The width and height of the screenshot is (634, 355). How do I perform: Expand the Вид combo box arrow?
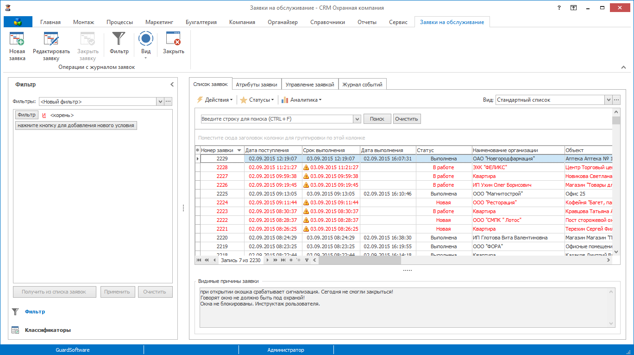point(608,100)
